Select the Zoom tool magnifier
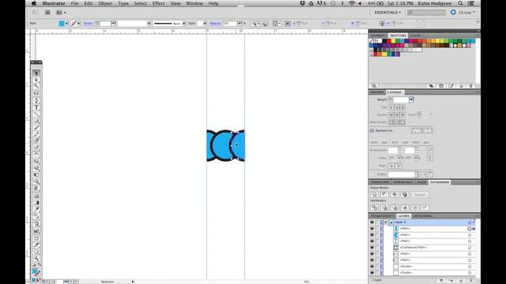The image size is (506, 284). tap(36, 259)
